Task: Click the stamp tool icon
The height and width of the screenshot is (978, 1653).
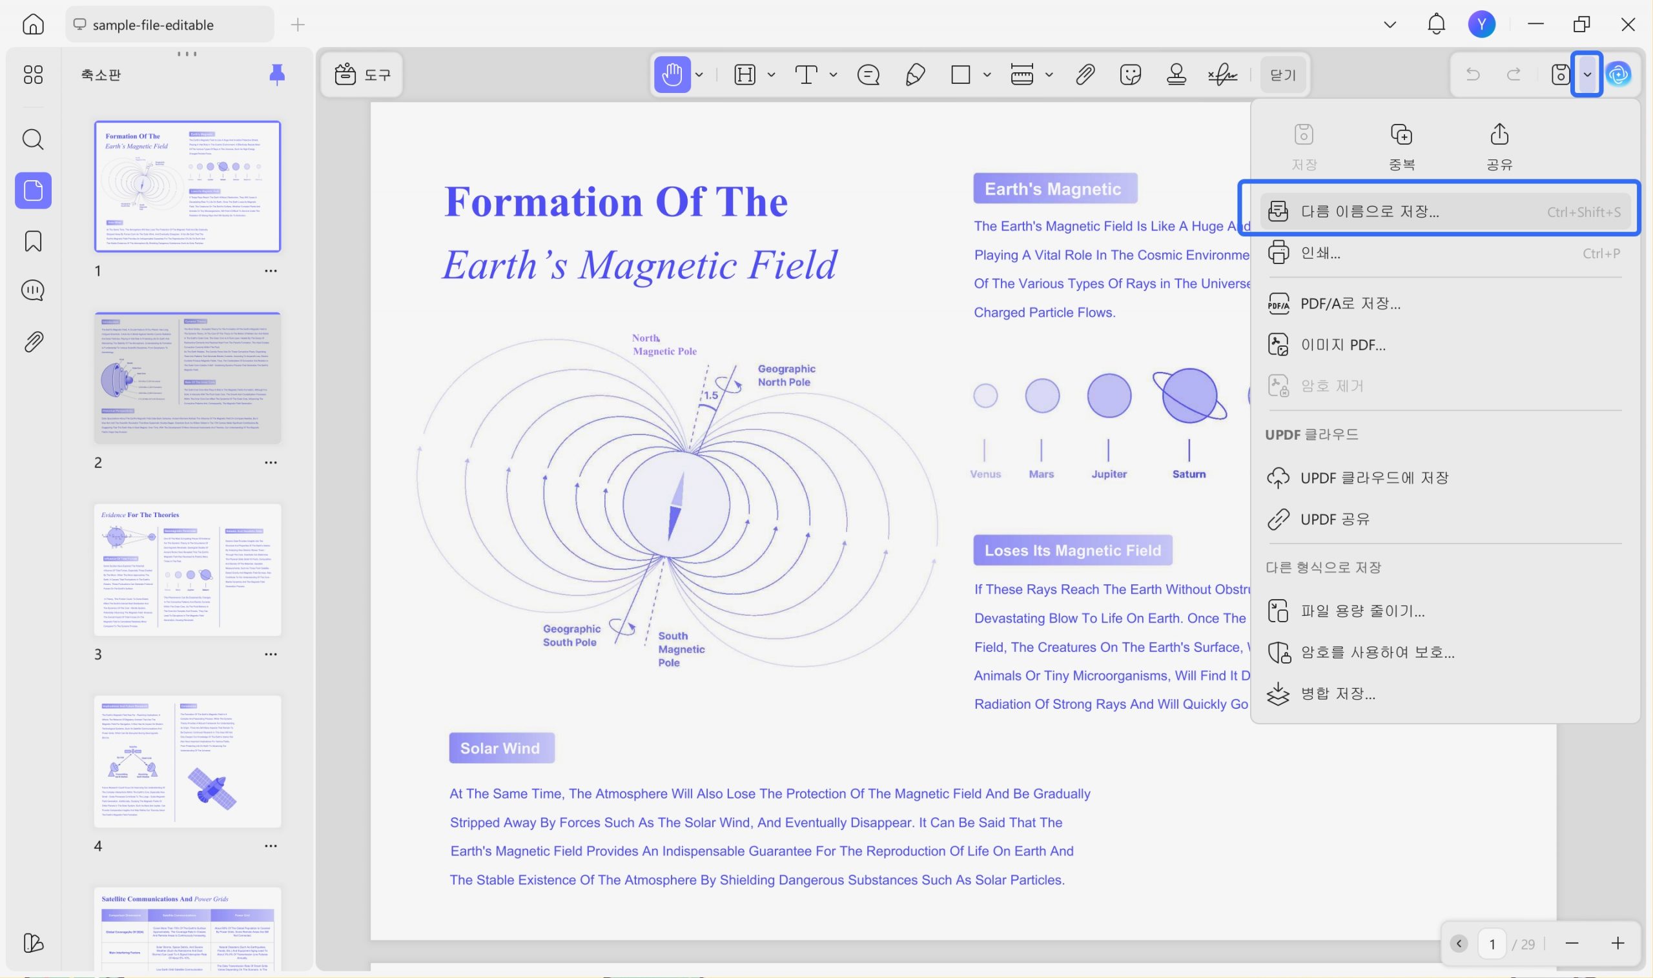Action: [1176, 74]
